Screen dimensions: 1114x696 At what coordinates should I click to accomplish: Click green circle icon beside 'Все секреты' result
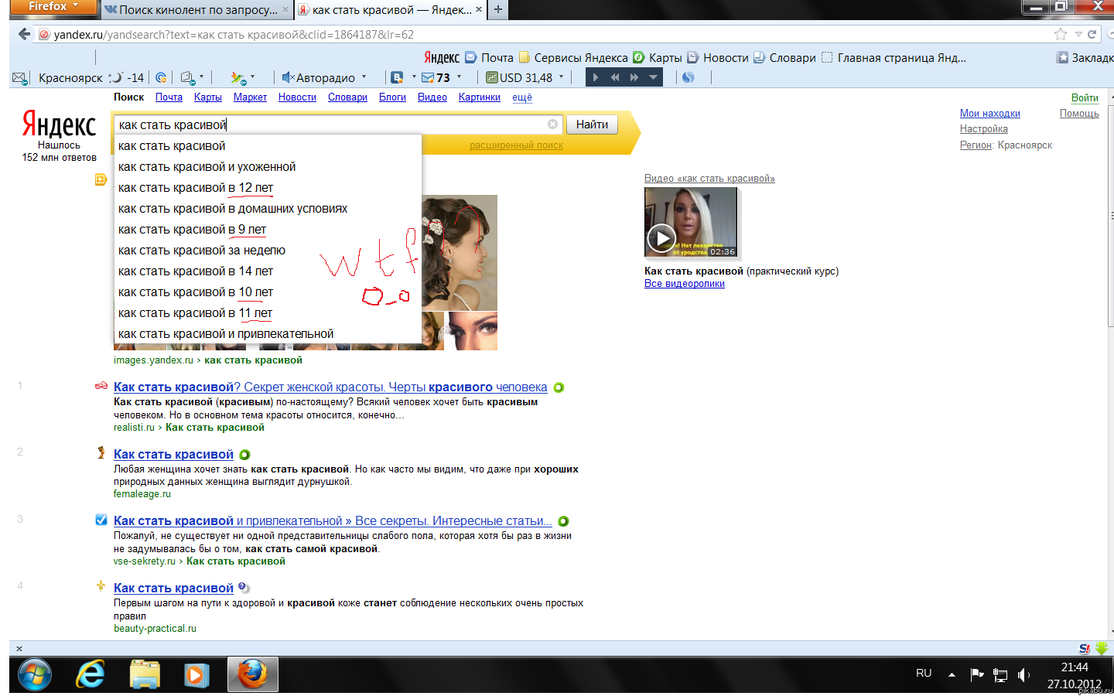[x=563, y=521]
